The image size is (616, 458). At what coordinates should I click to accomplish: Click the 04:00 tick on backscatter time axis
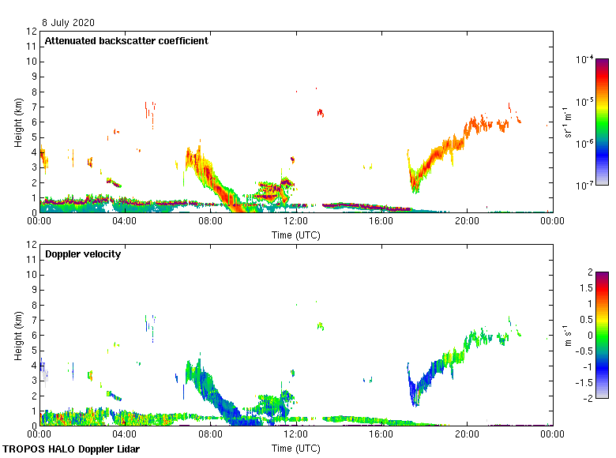coord(125,221)
